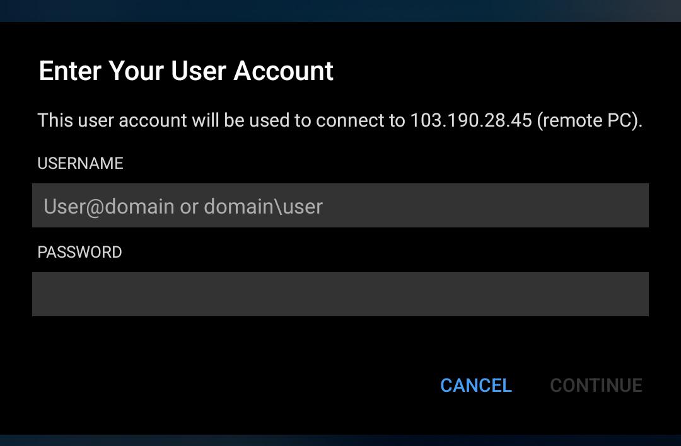Image resolution: width=681 pixels, height=446 pixels.
Task: Click the '(remote PC)' text
Action: 589,120
